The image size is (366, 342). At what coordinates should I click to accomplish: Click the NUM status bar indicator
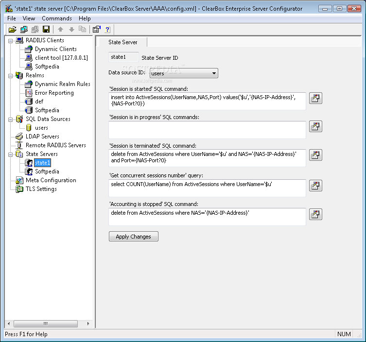pyautogui.click(x=344, y=334)
